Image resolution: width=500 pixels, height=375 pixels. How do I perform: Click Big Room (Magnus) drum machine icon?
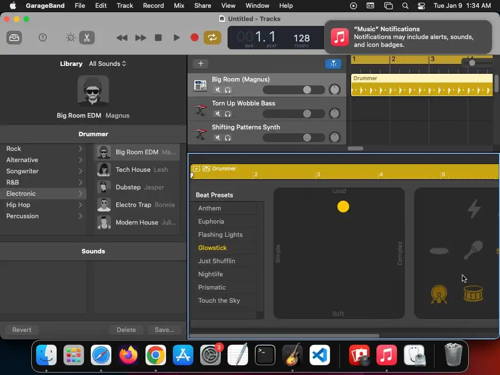200,85
